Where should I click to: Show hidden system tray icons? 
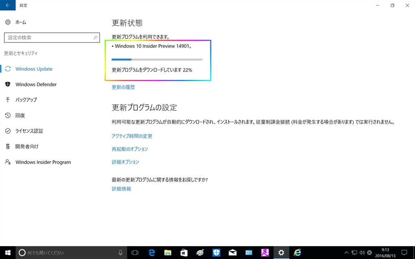(x=346, y=253)
